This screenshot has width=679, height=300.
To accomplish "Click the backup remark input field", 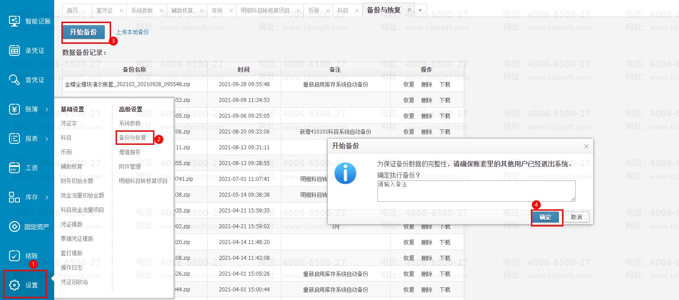I will click(476, 191).
